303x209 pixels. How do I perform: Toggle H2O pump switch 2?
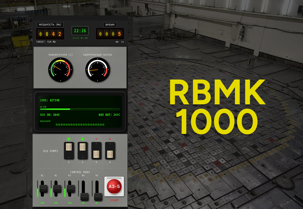(83, 150)
